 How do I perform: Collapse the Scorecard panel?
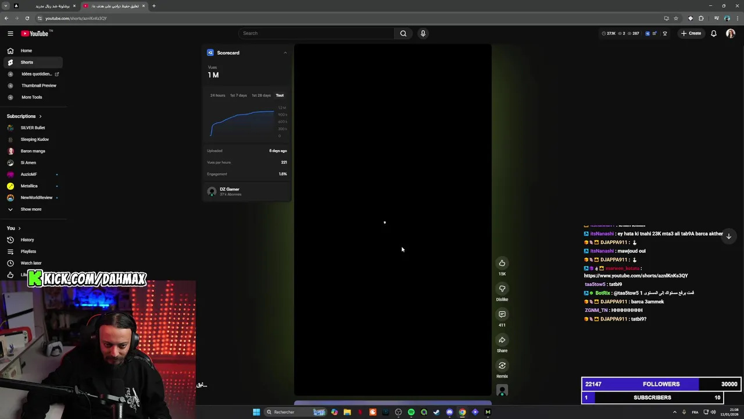click(x=285, y=53)
